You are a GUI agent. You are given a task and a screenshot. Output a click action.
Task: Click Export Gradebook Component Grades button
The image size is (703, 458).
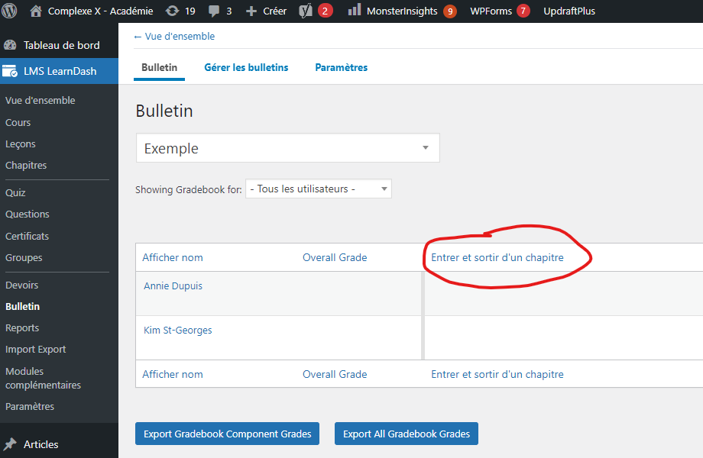(227, 434)
